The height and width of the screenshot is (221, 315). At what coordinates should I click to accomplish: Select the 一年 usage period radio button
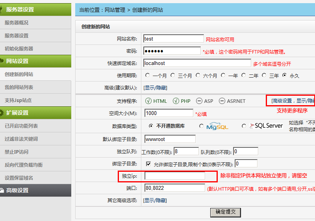223,75
